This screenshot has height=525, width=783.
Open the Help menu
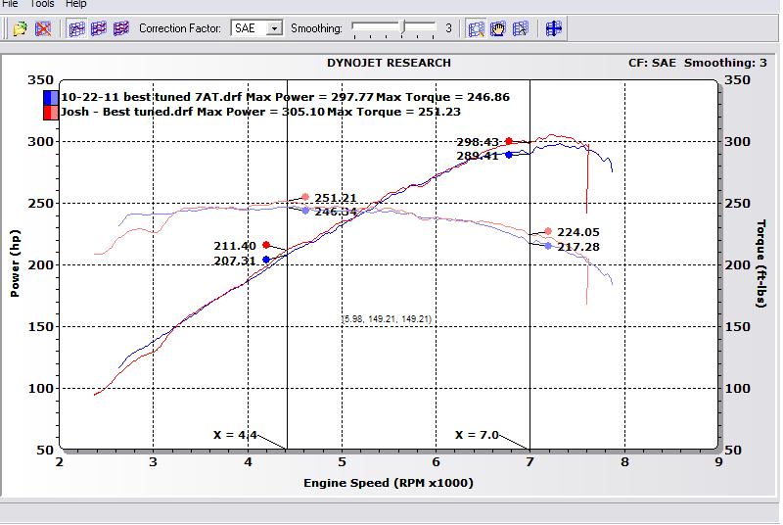76,4
